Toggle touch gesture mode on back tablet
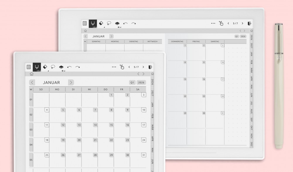This screenshot has height=172, width=293. click(221, 23)
